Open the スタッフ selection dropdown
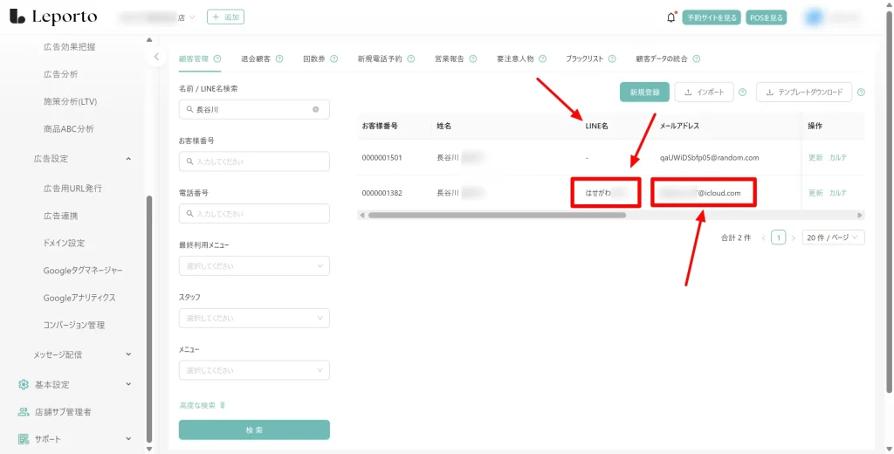The width and height of the screenshot is (894, 454). click(x=254, y=318)
